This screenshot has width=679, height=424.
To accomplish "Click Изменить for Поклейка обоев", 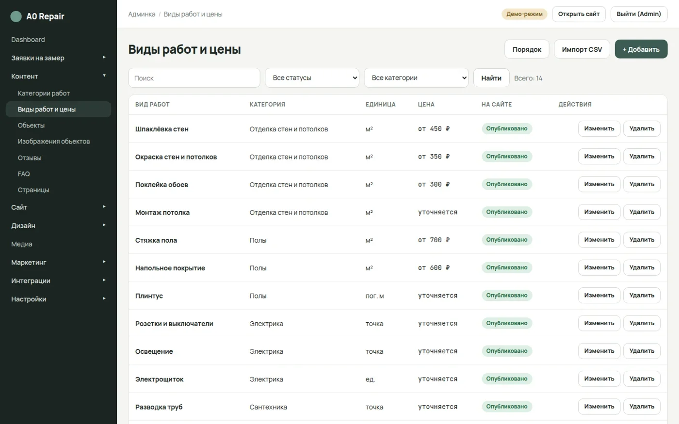I will point(599,184).
